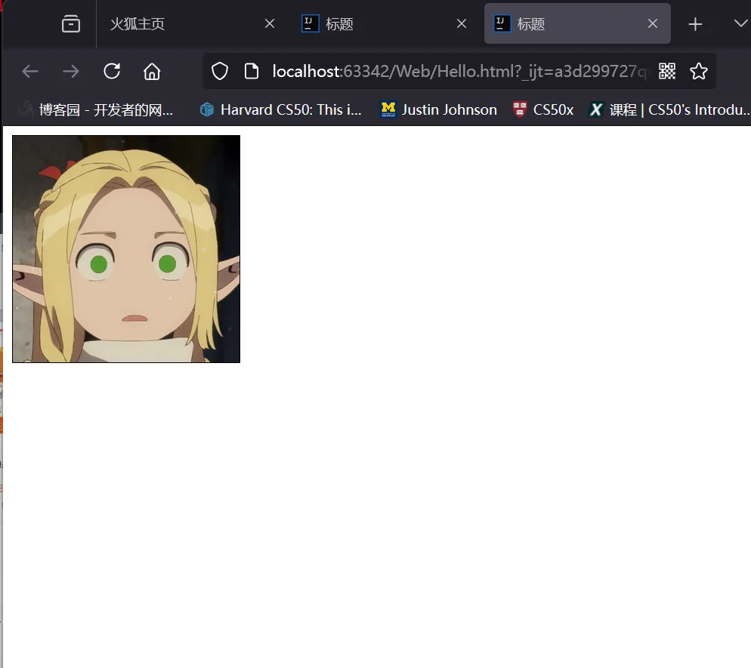Image resolution: width=751 pixels, height=668 pixels.
Task: Click the page info document icon
Action: tap(252, 72)
